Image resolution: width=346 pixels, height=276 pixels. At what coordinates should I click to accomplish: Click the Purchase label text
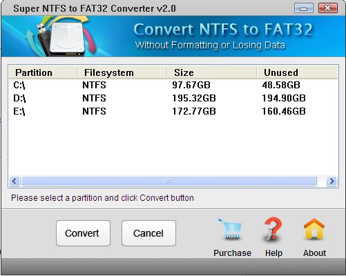[x=232, y=253]
